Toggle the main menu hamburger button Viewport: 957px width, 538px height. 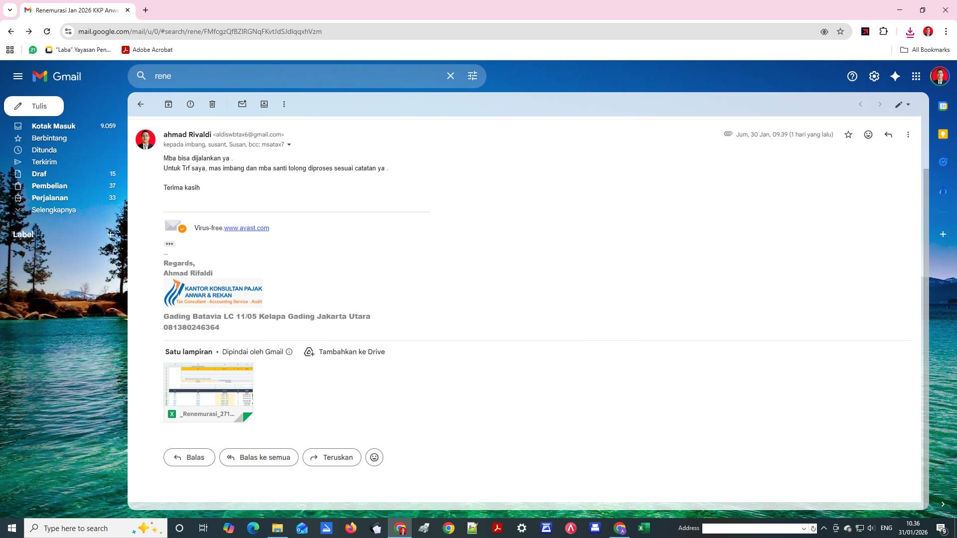[x=18, y=76]
